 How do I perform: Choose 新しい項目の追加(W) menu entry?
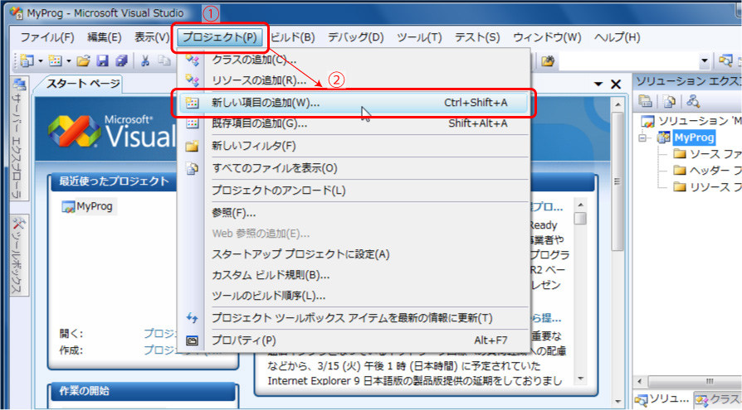pyautogui.click(x=266, y=103)
